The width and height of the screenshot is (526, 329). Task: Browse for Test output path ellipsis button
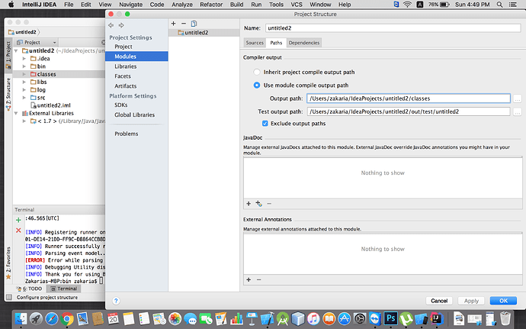coord(518,111)
